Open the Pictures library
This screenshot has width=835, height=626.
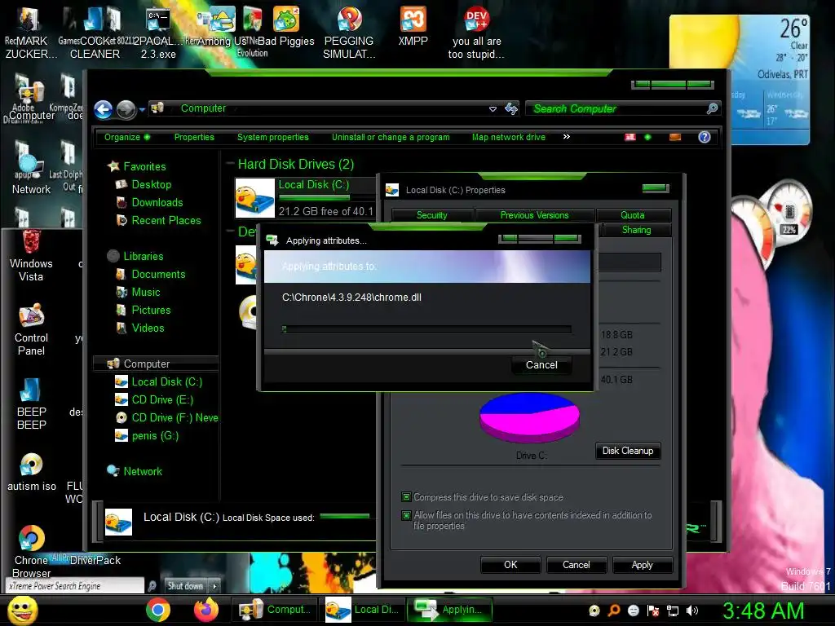(x=144, y=311)
